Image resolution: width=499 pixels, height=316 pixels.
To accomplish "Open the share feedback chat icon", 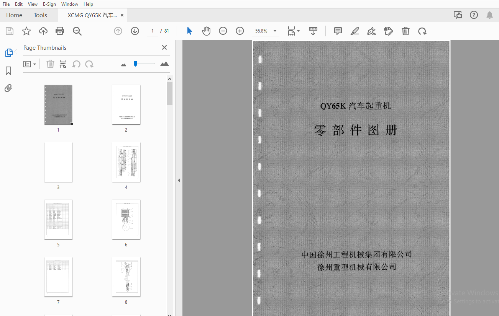I will point(458,15).
